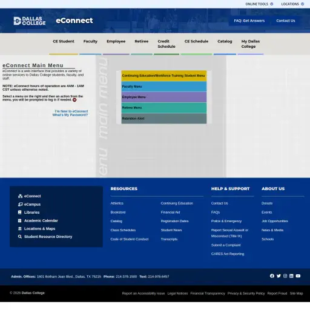Open Report Sexual Assault or Misconduct link
This screenshot has height=310, width=310.
click(229, 233)
